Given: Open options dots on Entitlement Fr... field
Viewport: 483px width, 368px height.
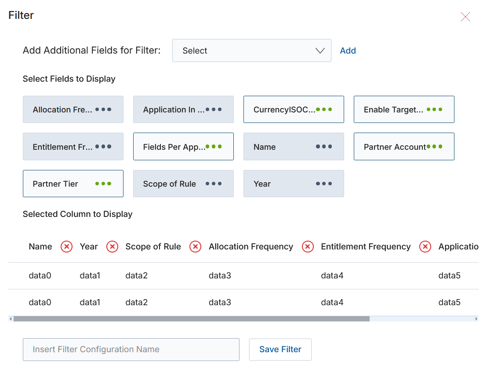Looking at the screenshot, I should click(x=103, y=147).
